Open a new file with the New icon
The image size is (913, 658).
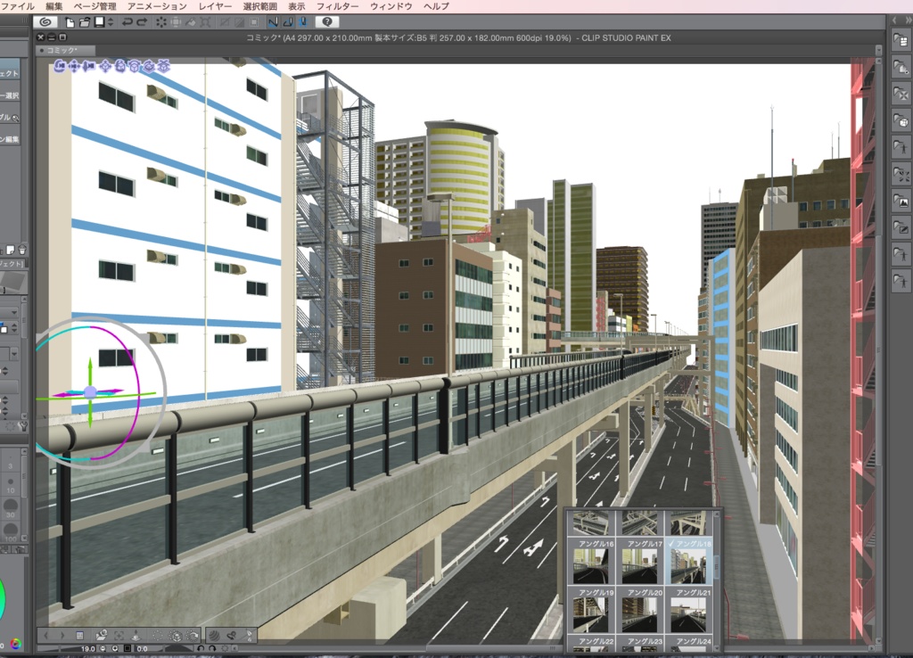click(70, 21)
